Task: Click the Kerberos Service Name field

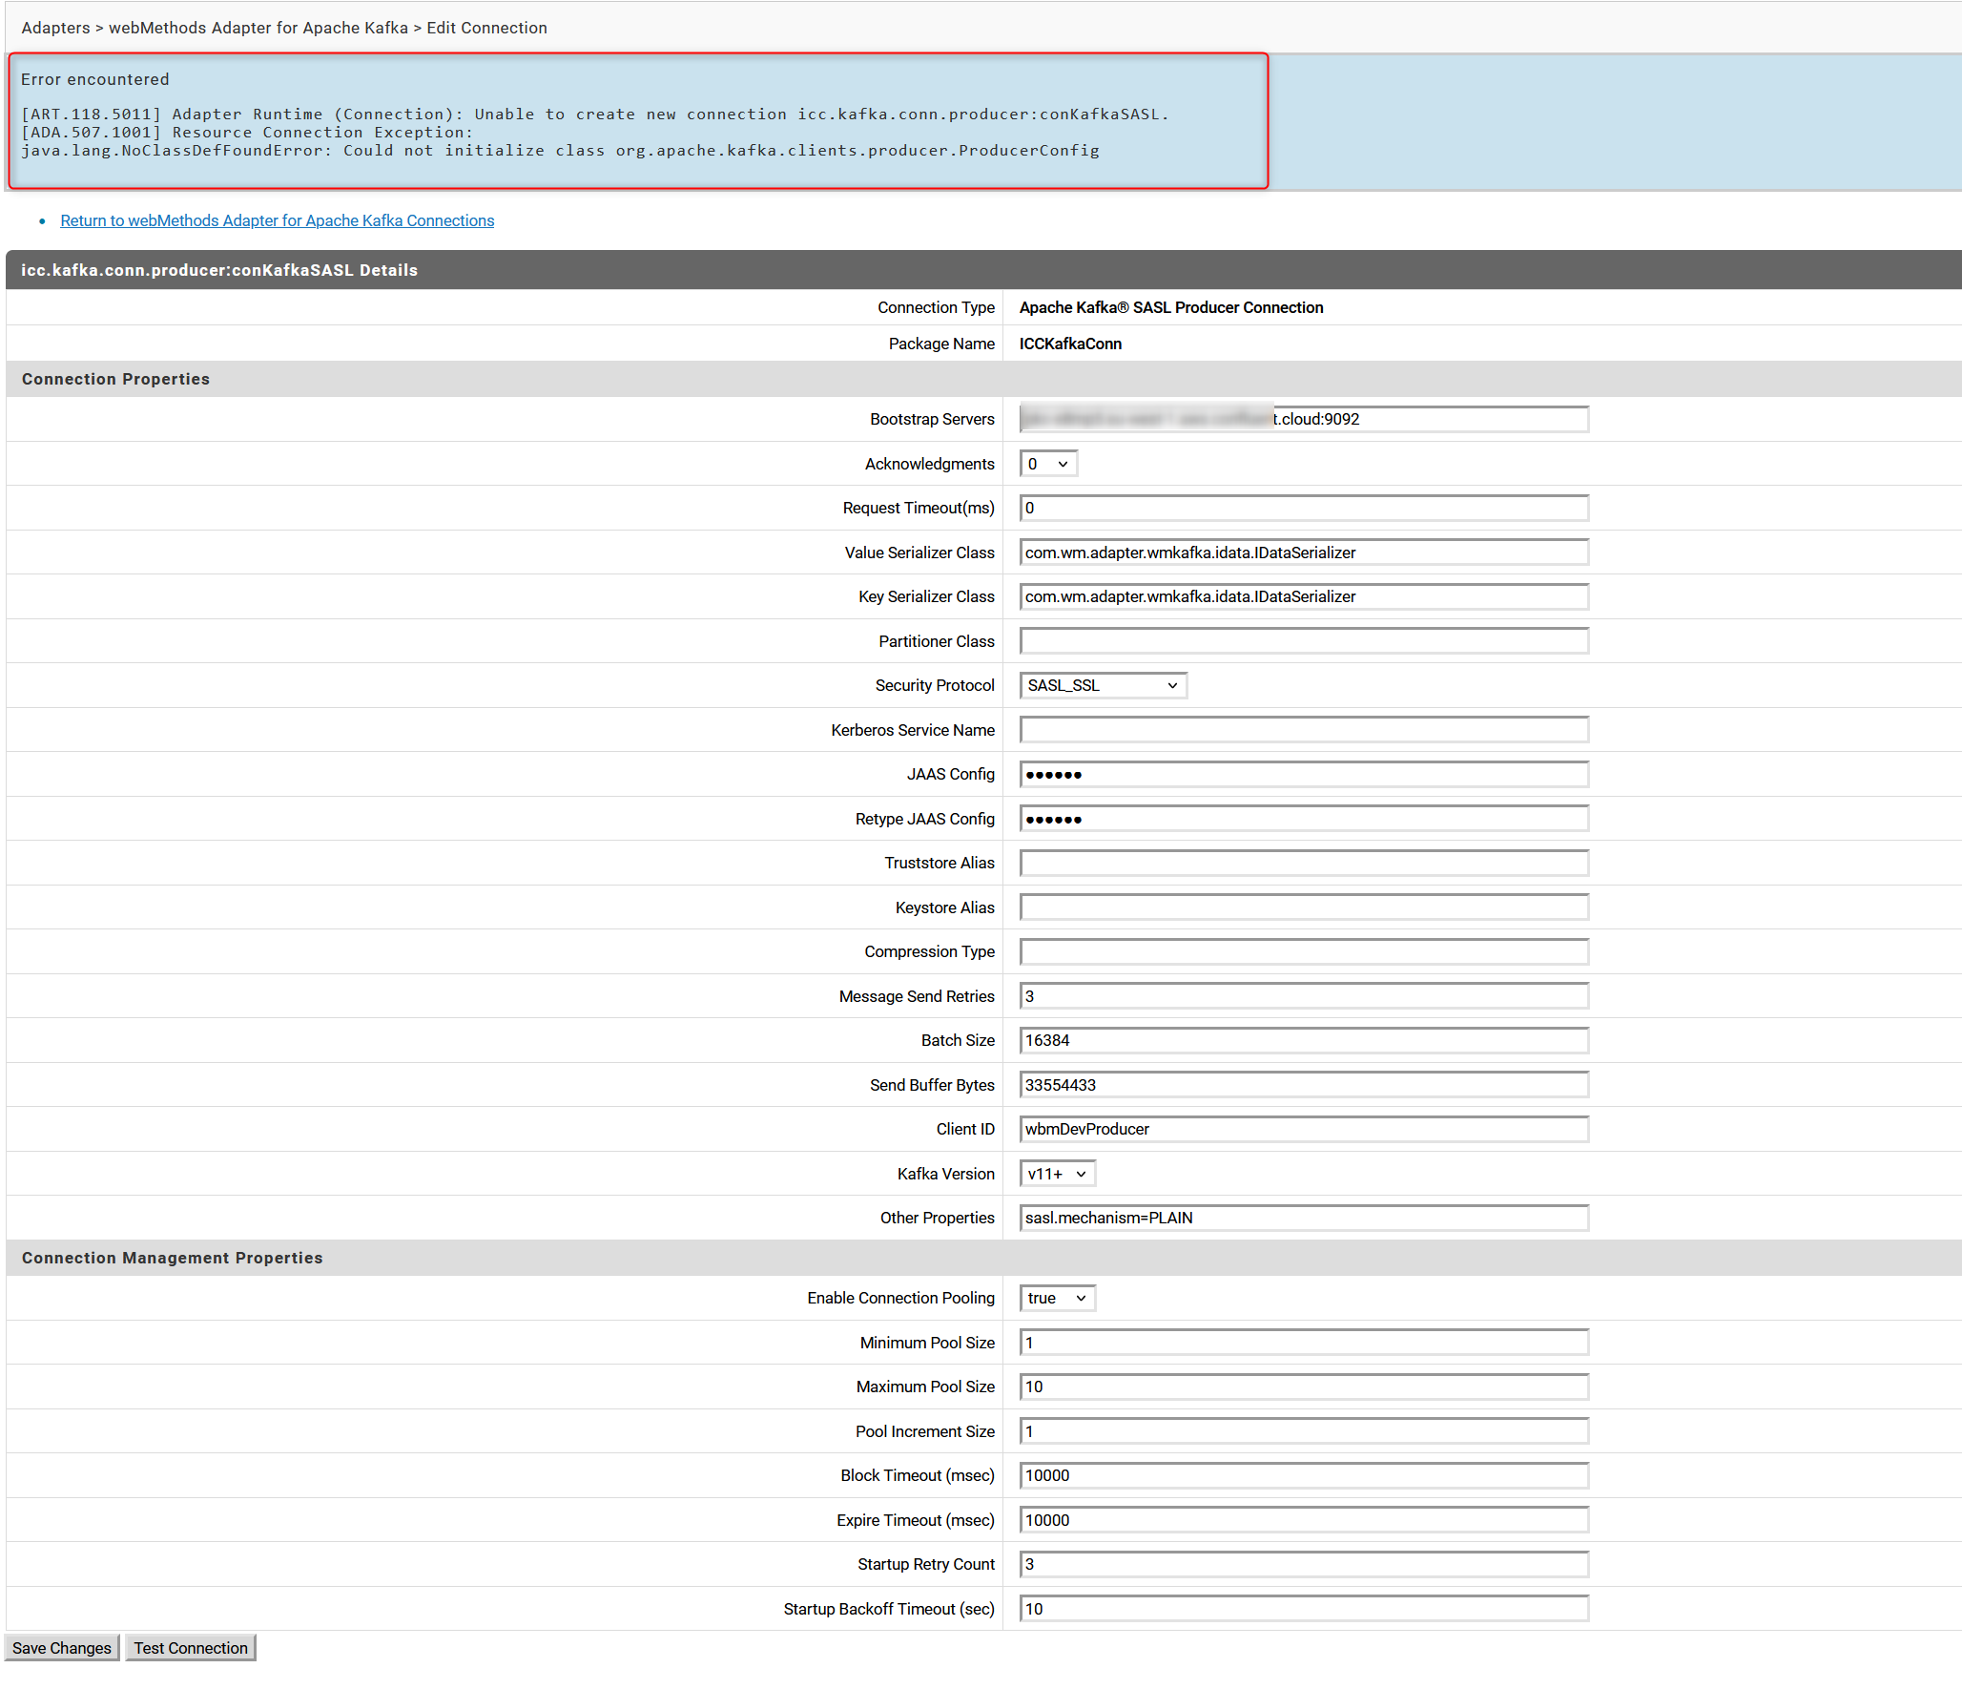Action: [1303, 729]
